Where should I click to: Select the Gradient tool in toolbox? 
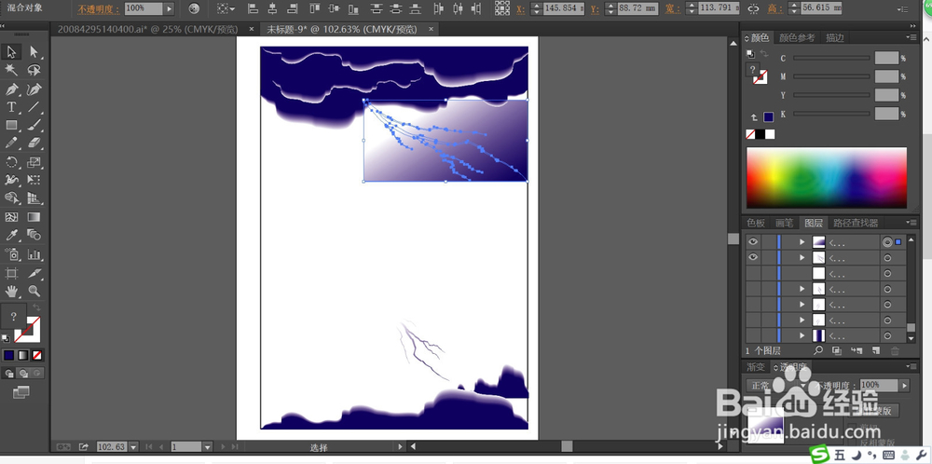pos(34,217)
